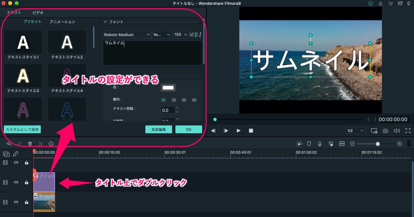Step back one frame
Image resolution: width=414 pixels, height=217 pixels.
[214, 131]
